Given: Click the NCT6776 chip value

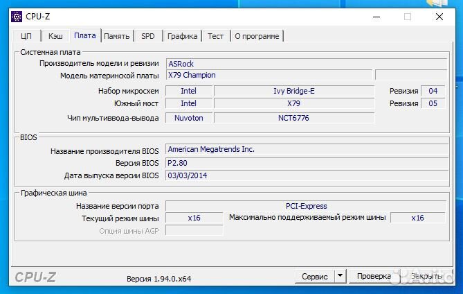Looking at the screenshot, I should (294, 118).
